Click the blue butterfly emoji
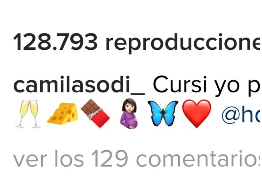This screenshot has height=190, width=262. click(163, 113)
